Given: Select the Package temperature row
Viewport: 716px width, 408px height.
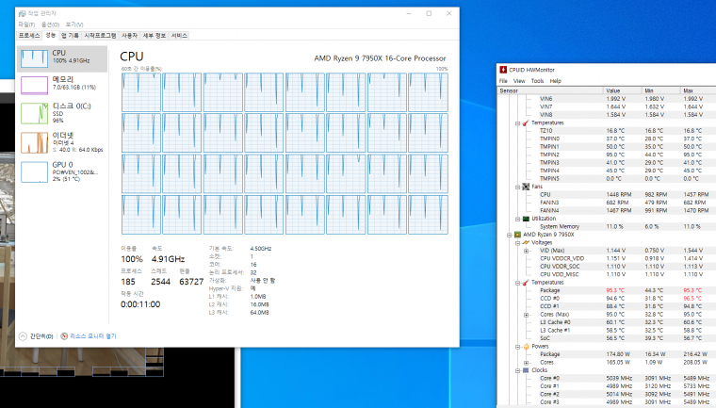Looking at the screenshot, I should [x=607, y=290].
